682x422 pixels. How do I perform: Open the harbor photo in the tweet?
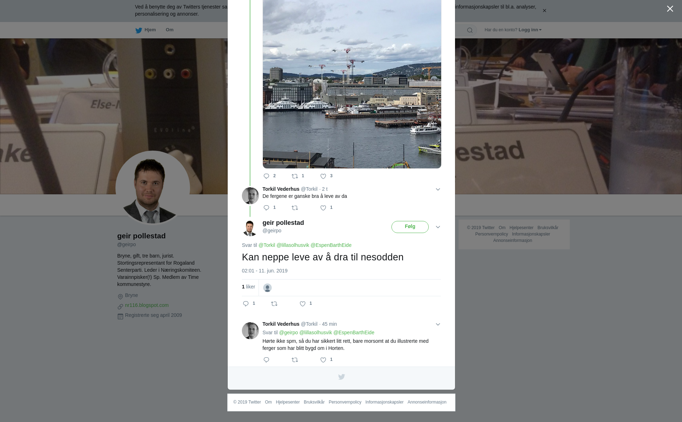click(x=352, y=84)
